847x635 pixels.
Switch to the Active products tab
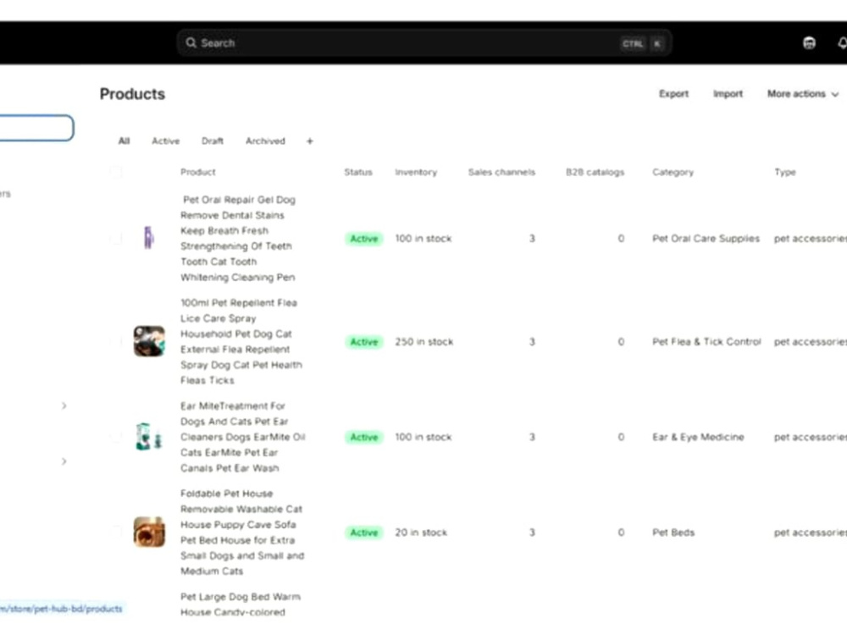(x=165, y=141)
